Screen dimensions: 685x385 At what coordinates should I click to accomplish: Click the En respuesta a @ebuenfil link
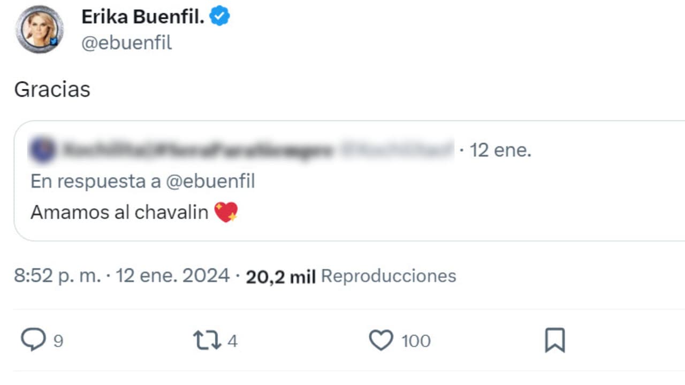(143, 181)
